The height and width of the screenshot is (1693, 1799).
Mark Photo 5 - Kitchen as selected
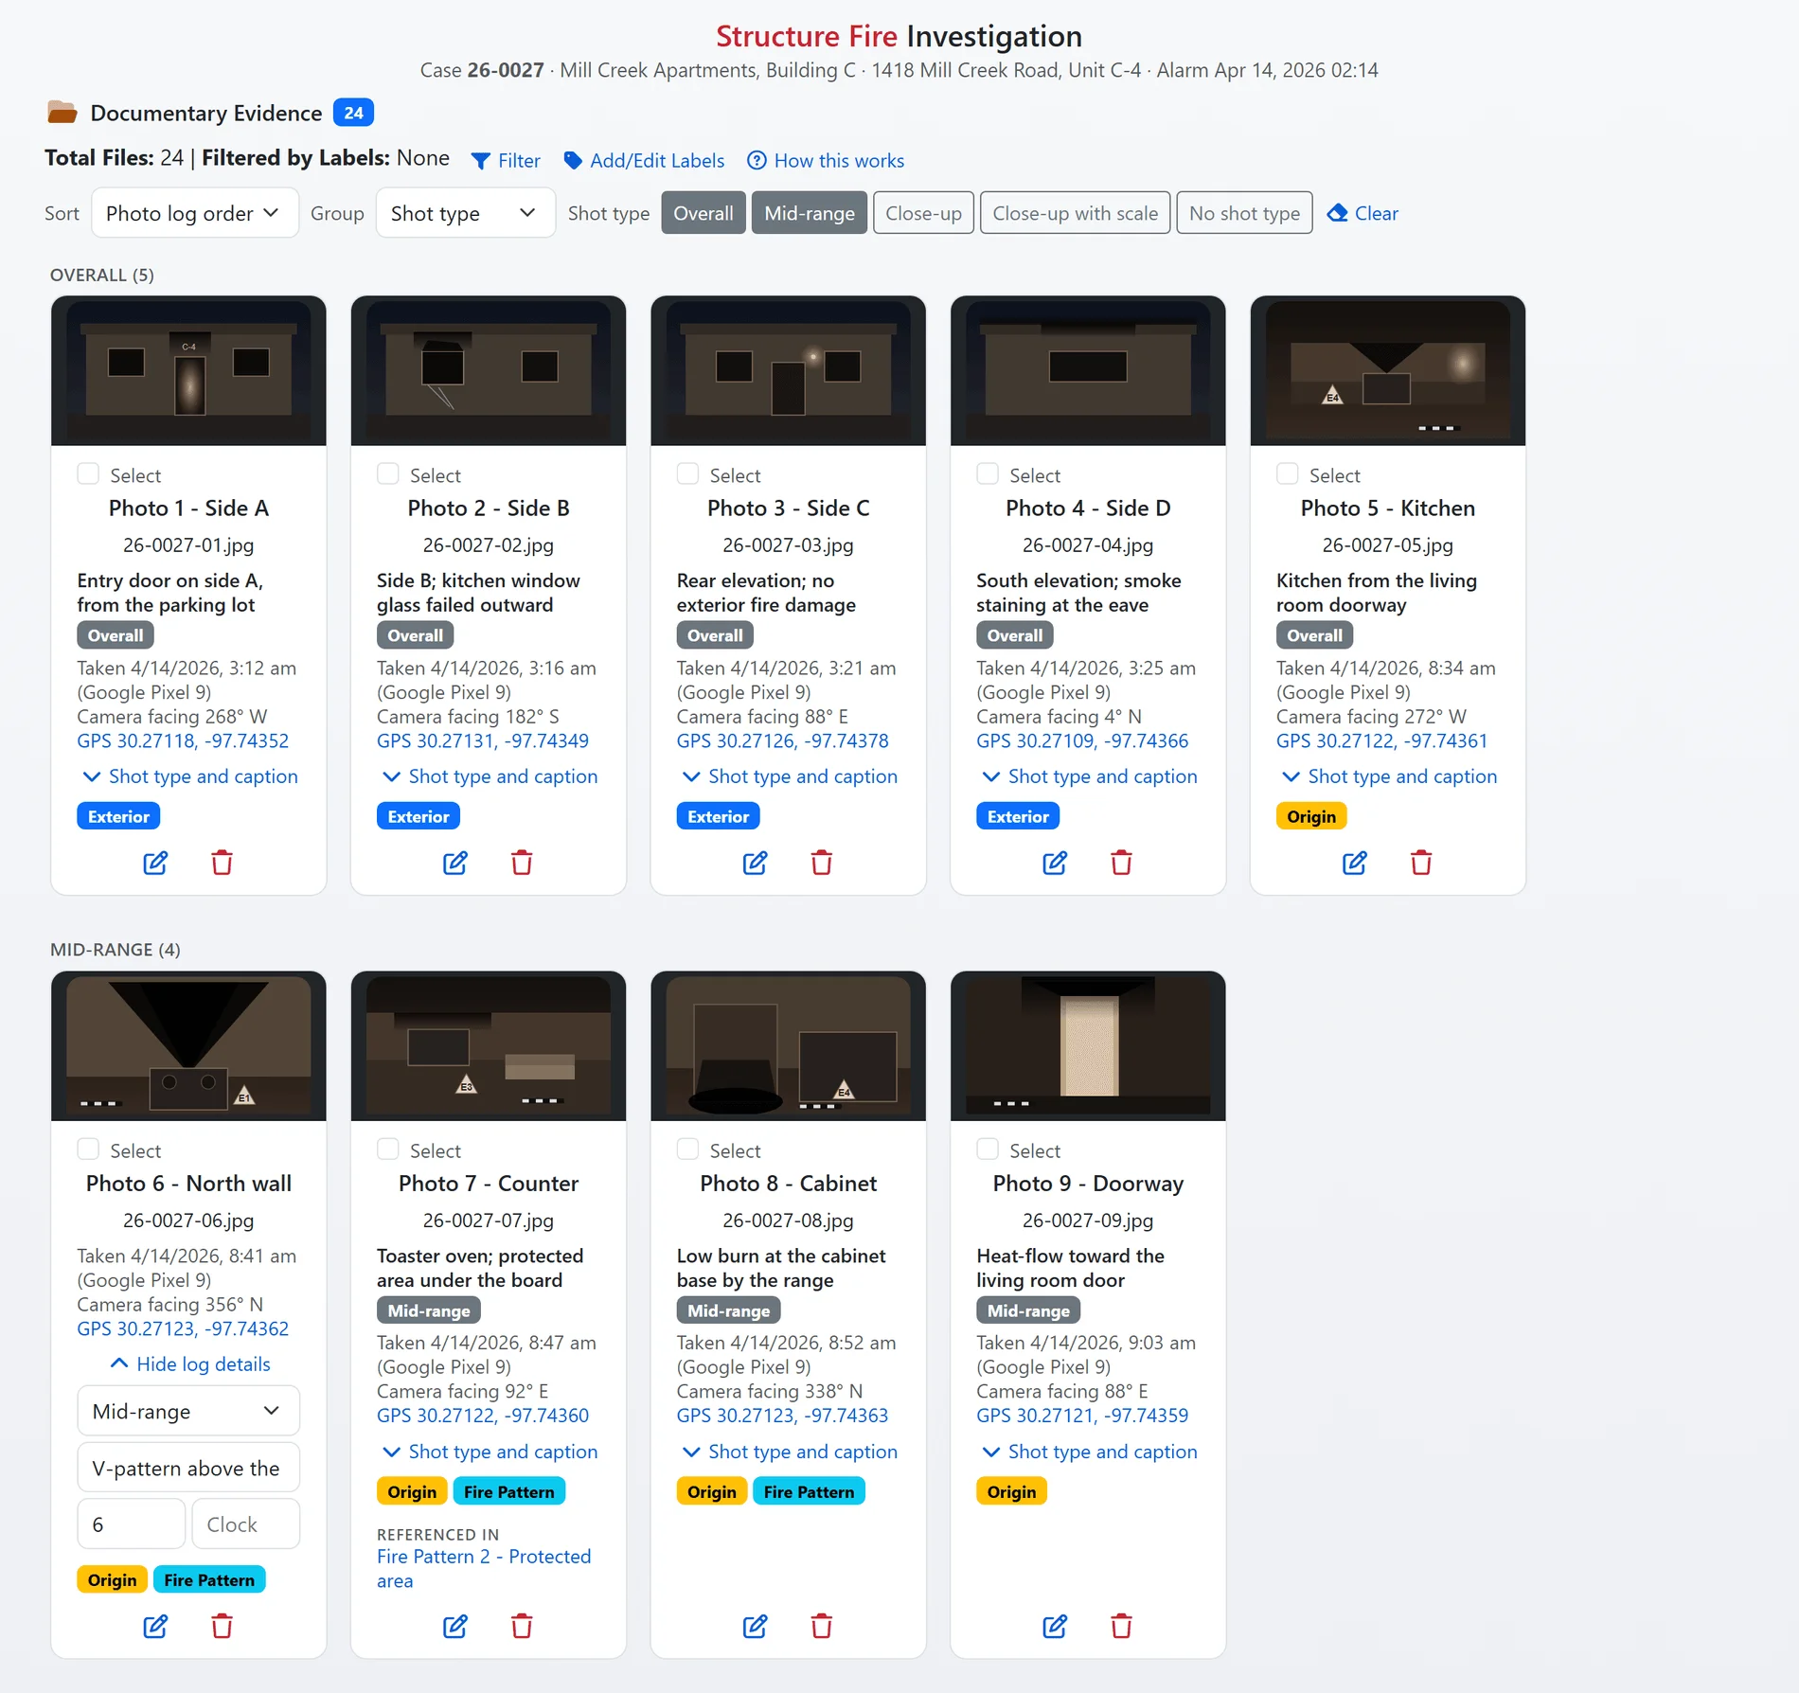tap(1288, 473)
